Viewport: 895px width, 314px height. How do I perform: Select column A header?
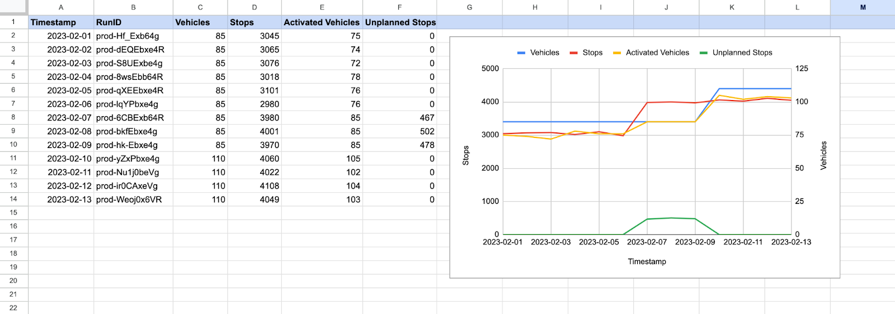pyautogui.click(x=61, y=7)
